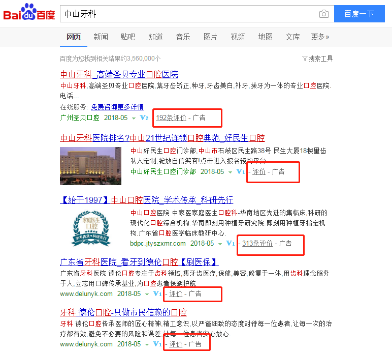Click the V2 badge on 广州圣贝口腔 result

tap(144, 117)
